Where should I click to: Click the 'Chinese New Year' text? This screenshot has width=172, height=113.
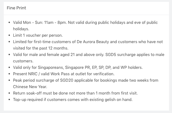tap(30, 87)
